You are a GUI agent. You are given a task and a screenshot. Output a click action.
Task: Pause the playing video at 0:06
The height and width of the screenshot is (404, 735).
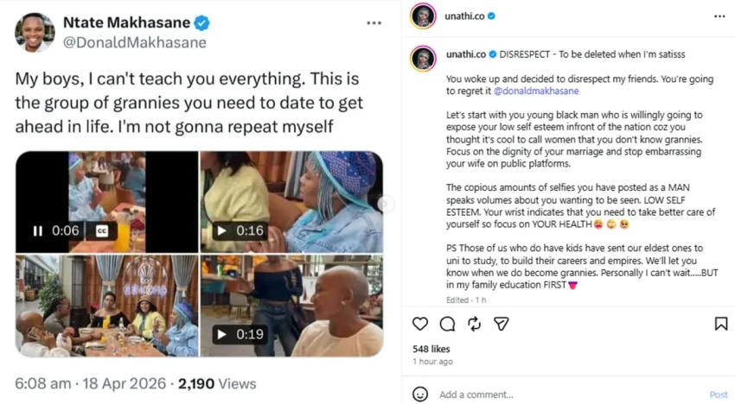point(38,230)
